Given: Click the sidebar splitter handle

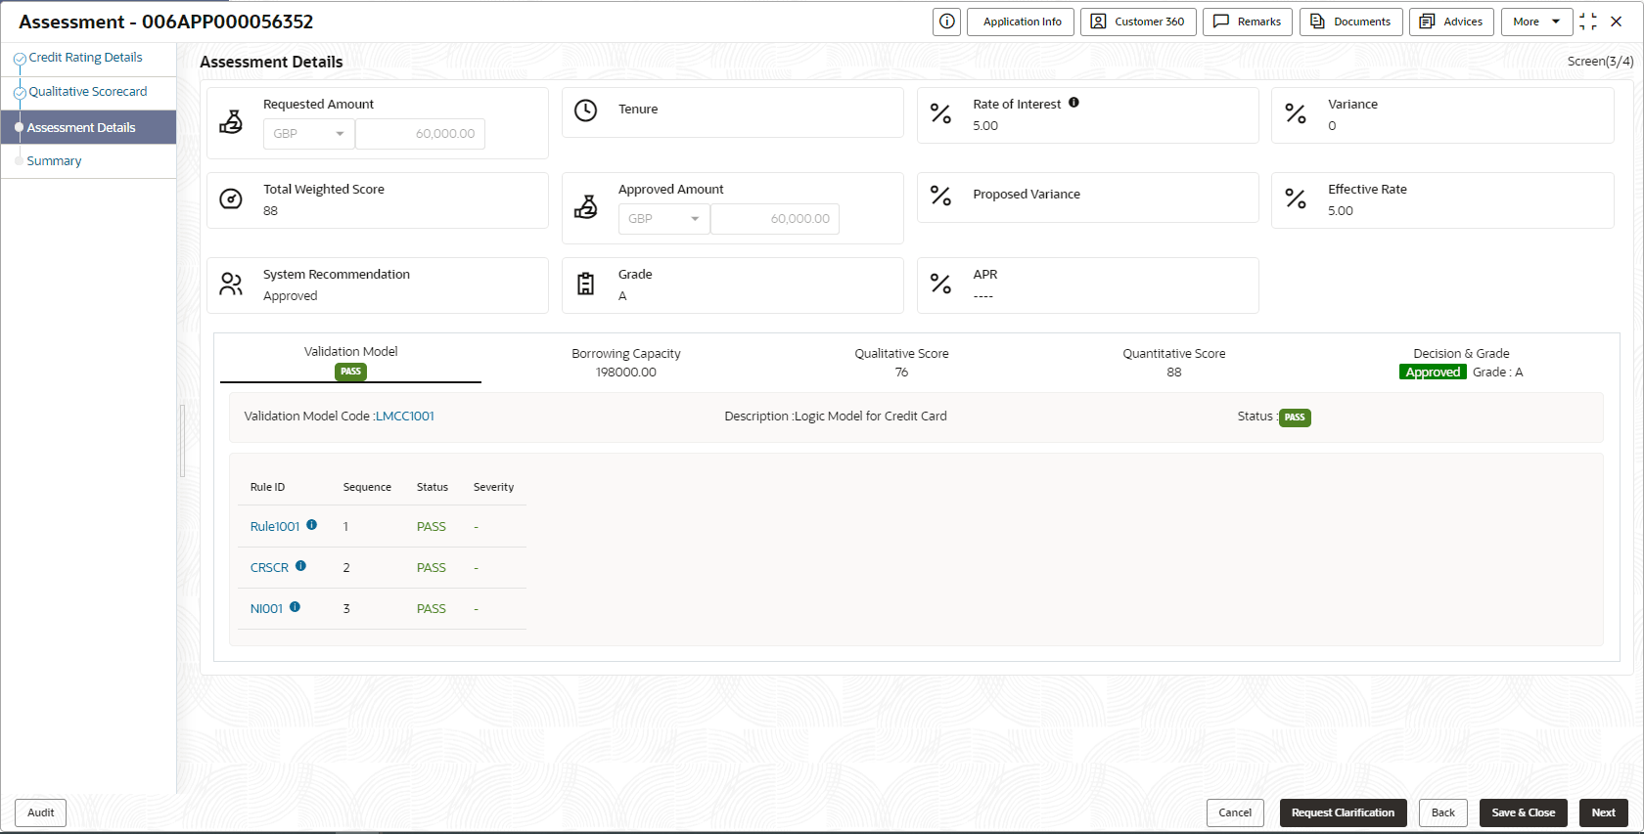Looking at the screenshot, I should (182, 441).
